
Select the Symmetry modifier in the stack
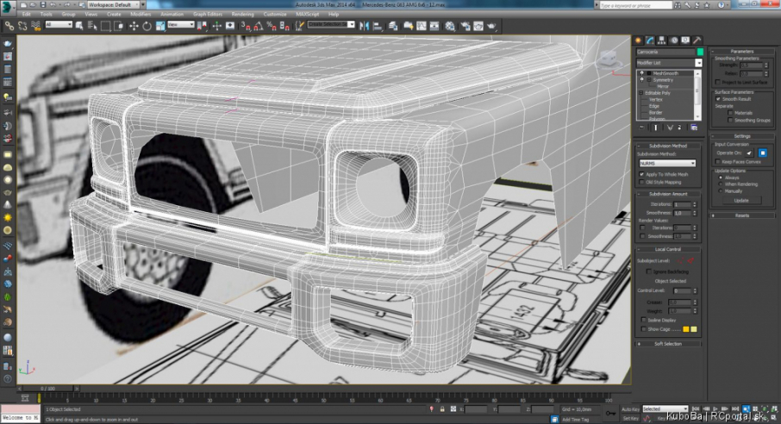click(663, 80)
